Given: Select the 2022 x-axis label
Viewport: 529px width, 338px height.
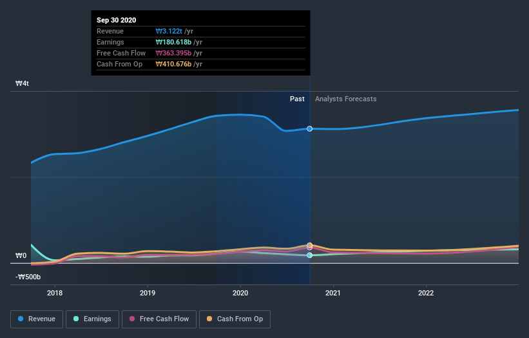Looking at the screenshot, I should pos(426,293).
